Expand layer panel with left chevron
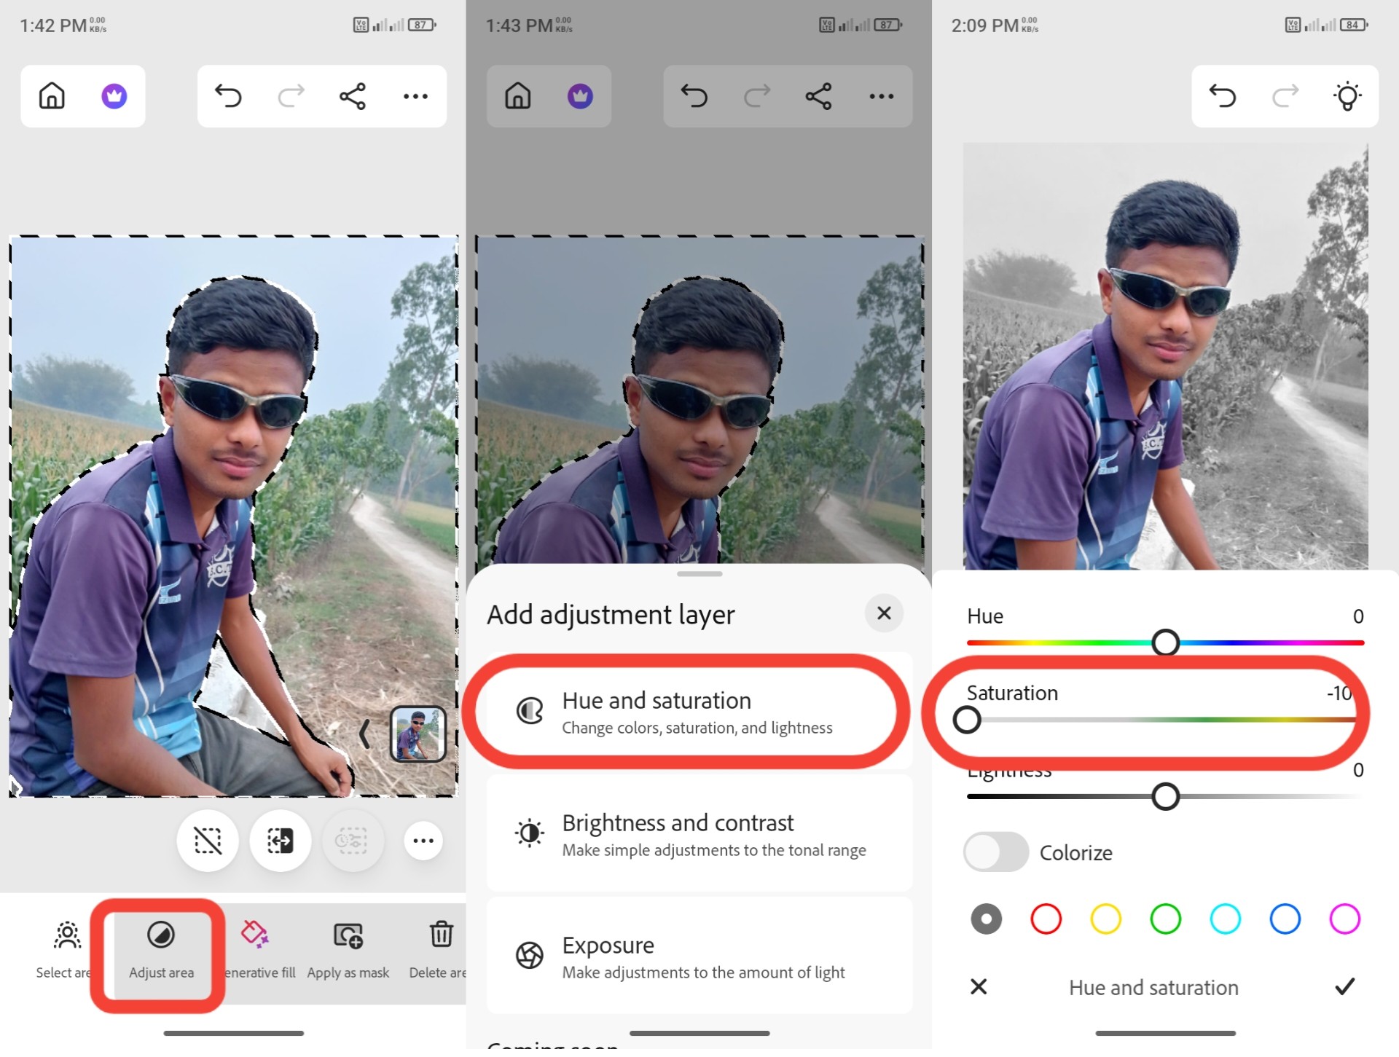The width and height of the screenshot is (1399, 1057). click(x=364, y=734)
